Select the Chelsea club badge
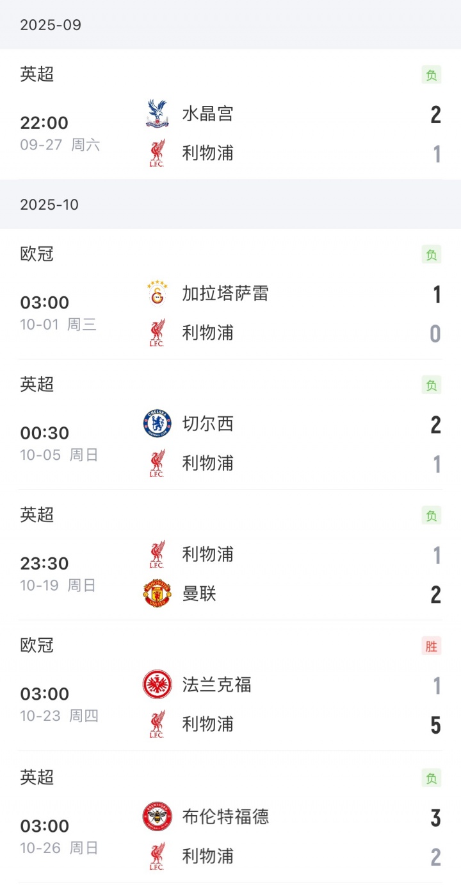This screenshot has width=461, height=887. point(157,424)
